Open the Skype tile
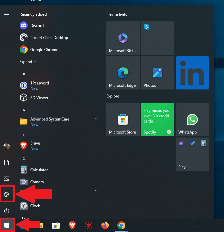The height and width of the screenshot is (232, 224). (x=158, y=38)
